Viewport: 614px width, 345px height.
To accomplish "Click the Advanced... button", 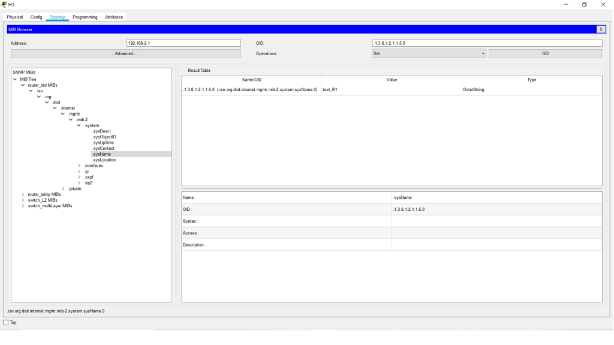I will (x=126, y=53).
